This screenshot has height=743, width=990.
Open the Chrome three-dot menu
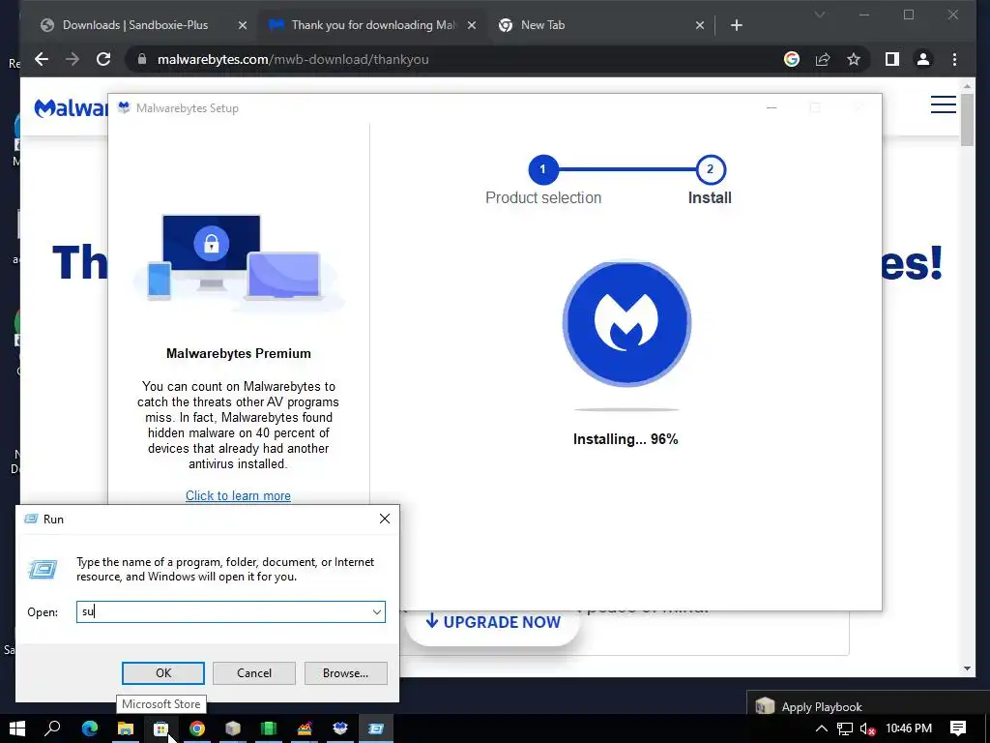(954, 59)
